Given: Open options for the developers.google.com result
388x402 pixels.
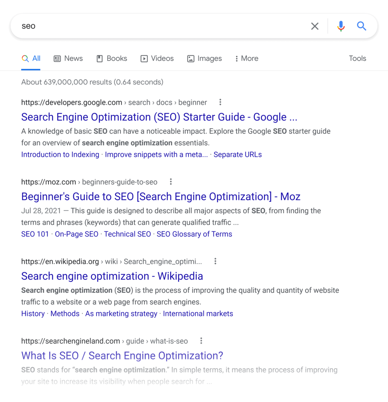Looking at the screenshot, I should click(220, 102).
